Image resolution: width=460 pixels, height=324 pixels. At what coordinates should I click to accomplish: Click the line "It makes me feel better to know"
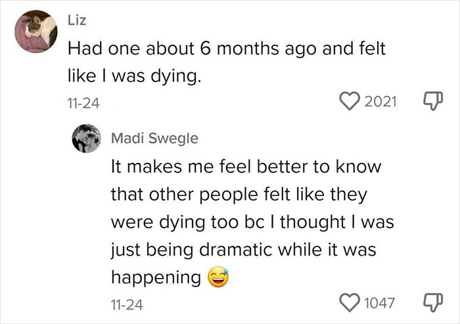[245, 167]
